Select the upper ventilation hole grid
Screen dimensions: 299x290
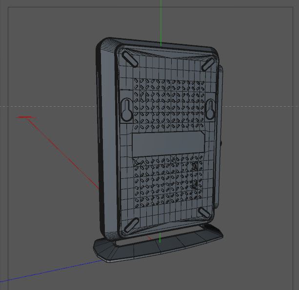click(x=169, y=104)
